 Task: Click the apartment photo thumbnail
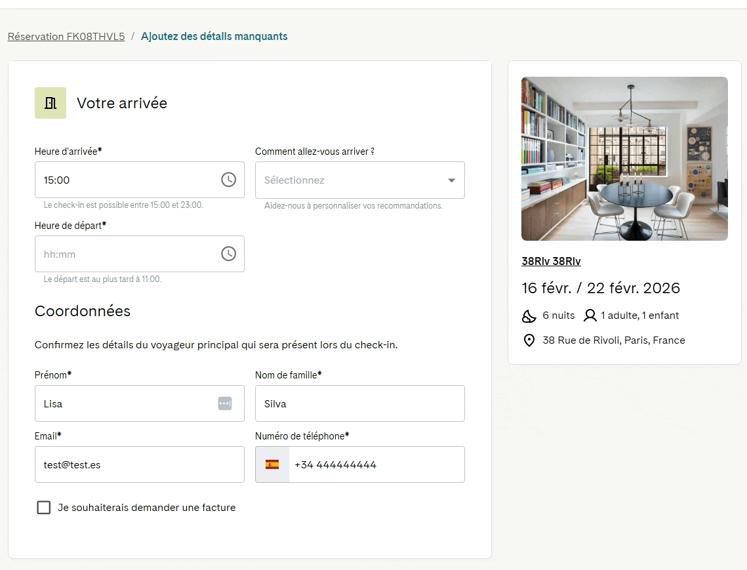(624, 159)
